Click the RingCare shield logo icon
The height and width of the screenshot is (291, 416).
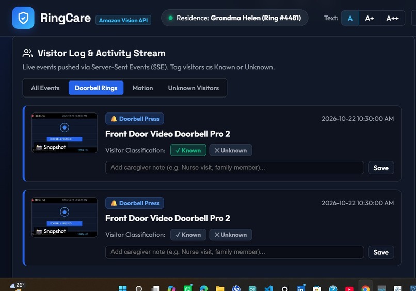(x=23, y=18)
